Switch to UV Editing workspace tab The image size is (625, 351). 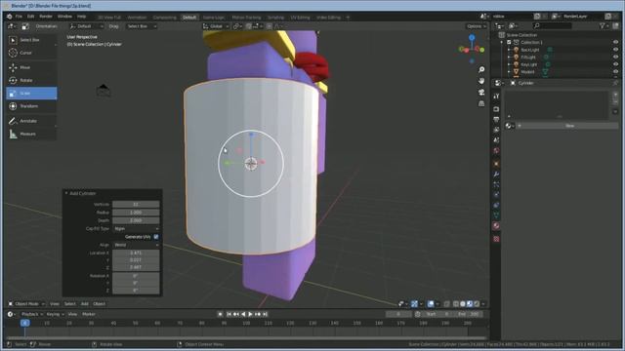(300, 18)
